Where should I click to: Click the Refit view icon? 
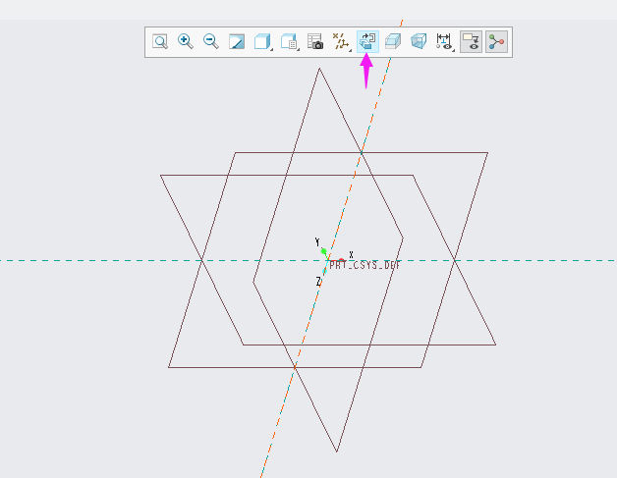[160, 41]
